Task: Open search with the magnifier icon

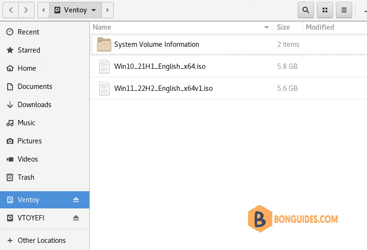Action: click(306, 10)
